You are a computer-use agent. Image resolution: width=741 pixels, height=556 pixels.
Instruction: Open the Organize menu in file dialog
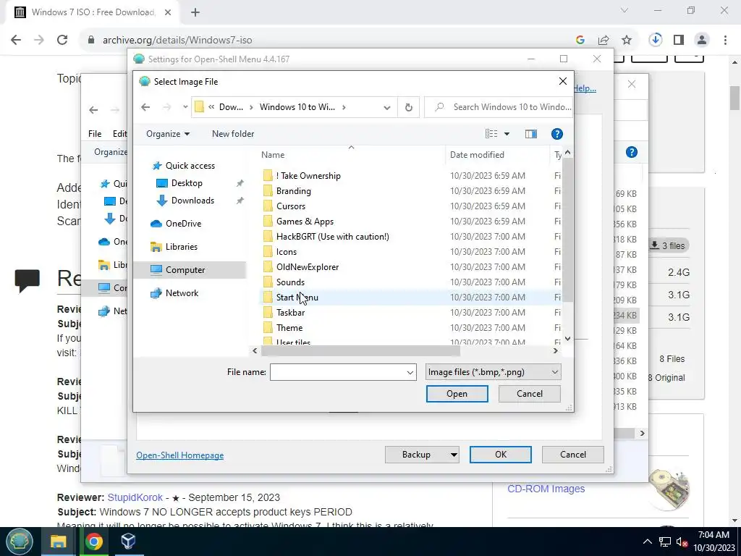[168, 134]
